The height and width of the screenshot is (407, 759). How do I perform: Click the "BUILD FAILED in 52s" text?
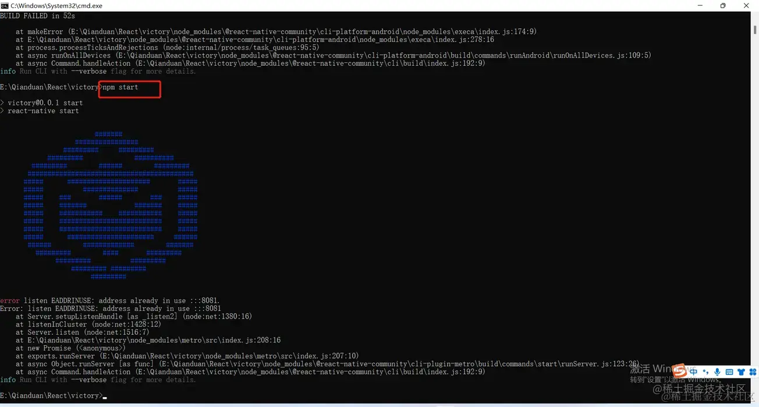point(37,16)
